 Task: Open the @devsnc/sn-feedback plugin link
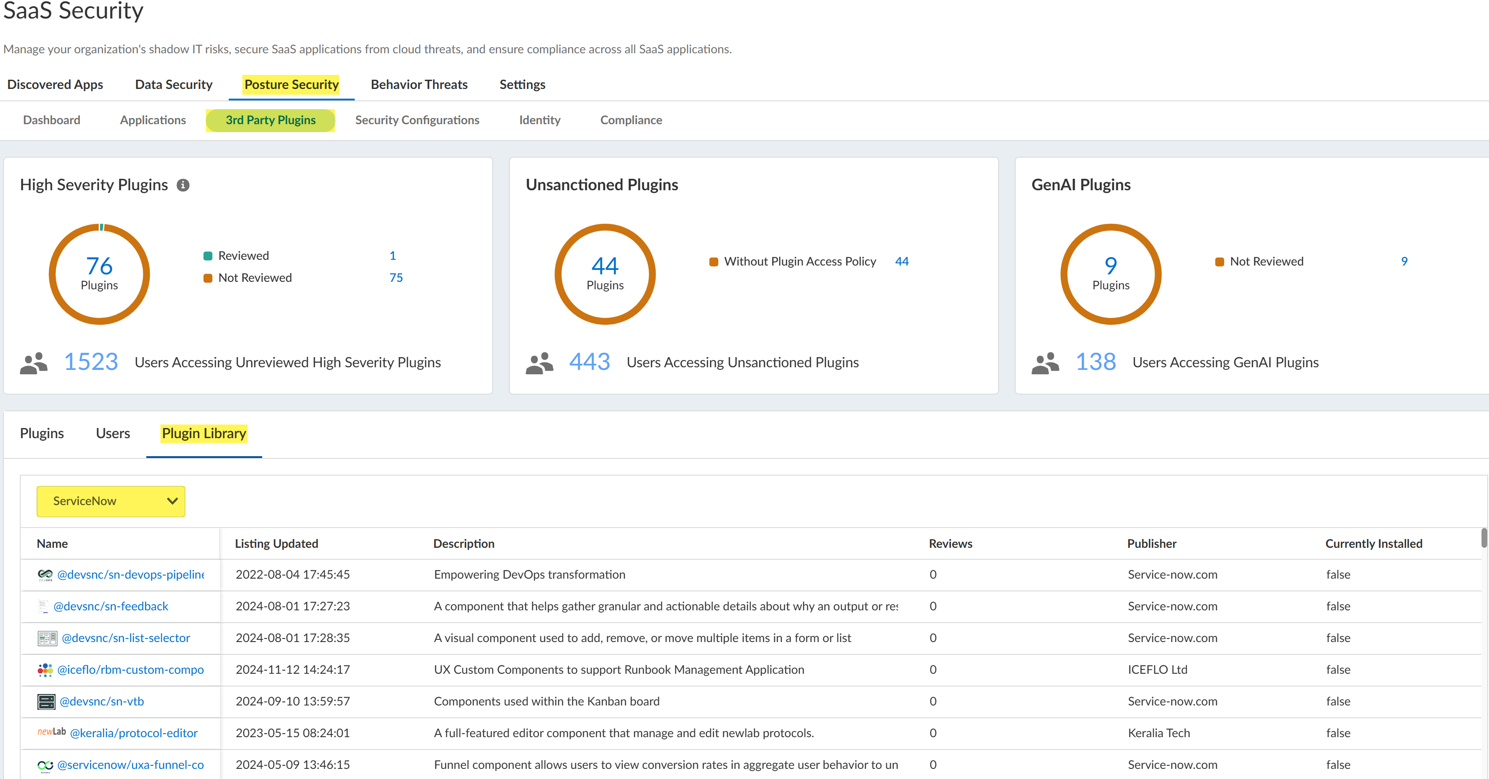111,606
